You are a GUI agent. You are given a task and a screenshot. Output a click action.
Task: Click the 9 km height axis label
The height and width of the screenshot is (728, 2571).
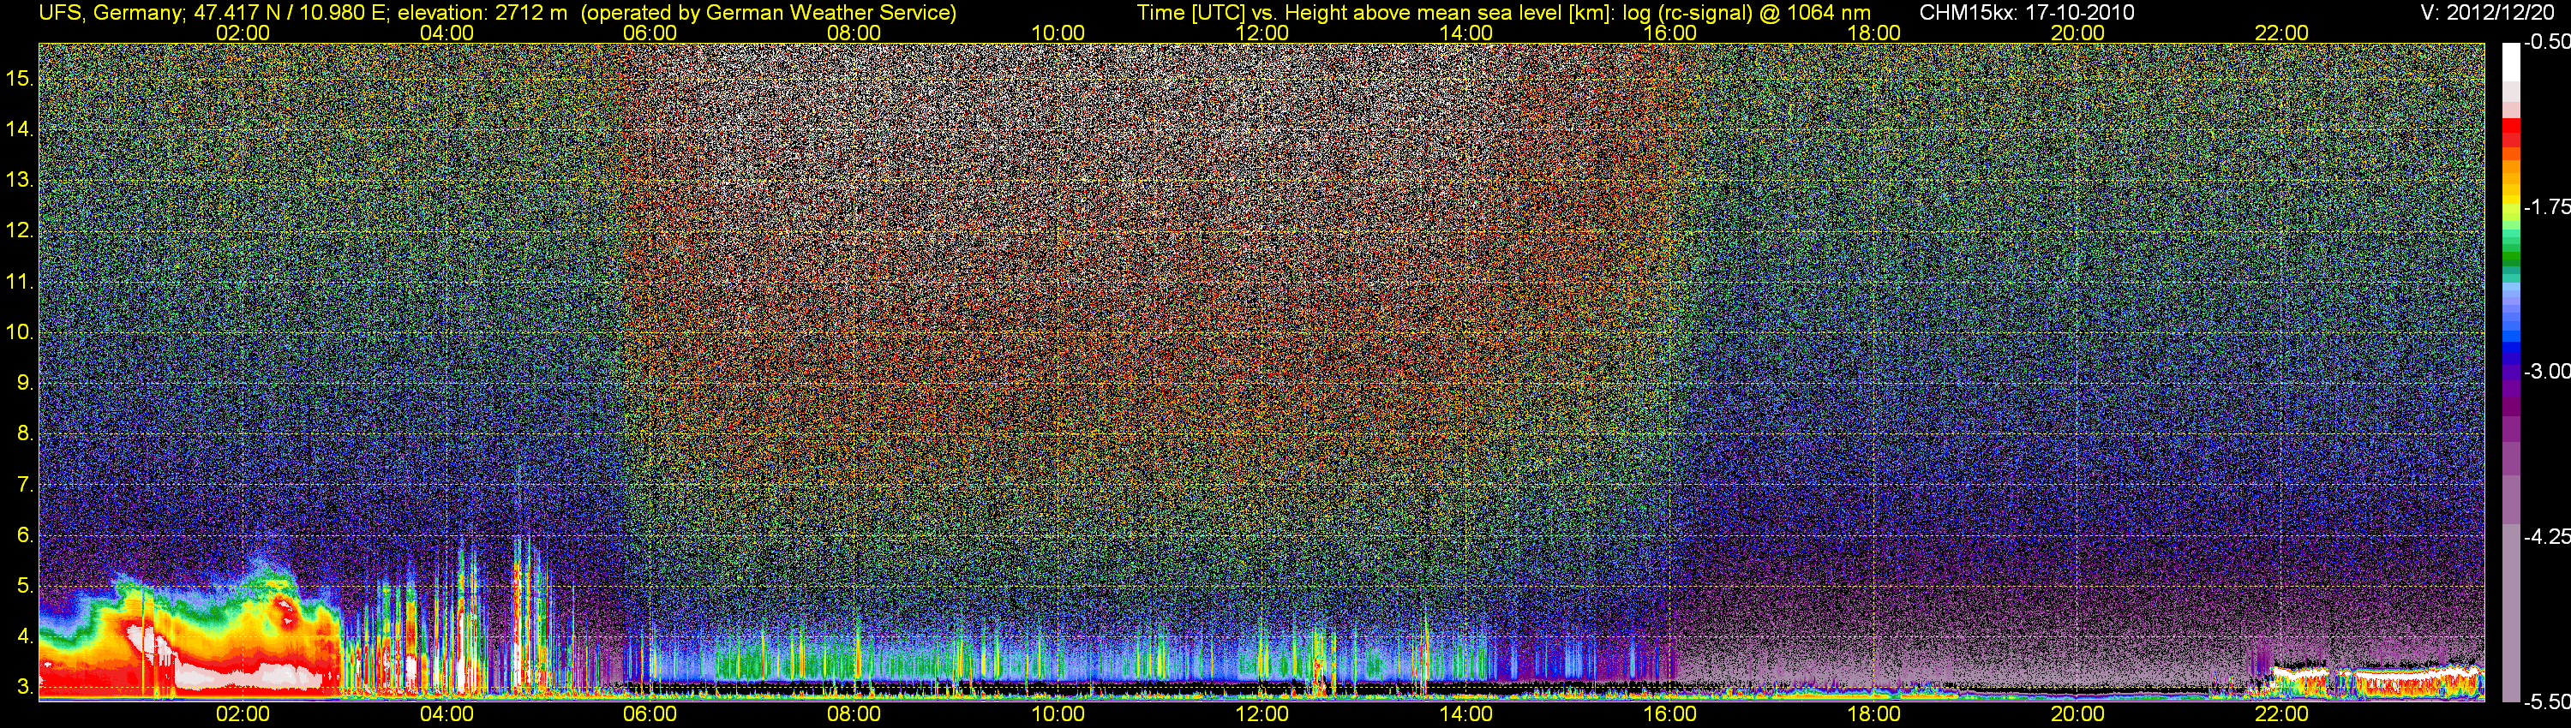(x=25, y=383)
